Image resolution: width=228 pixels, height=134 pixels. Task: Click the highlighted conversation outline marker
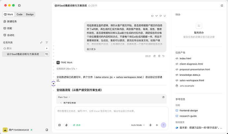(54, 84)
